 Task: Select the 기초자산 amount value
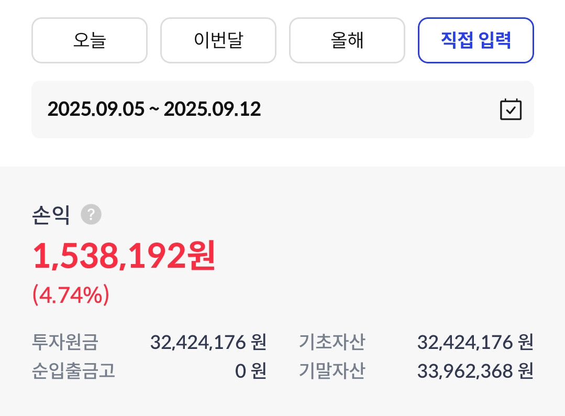coord(475,343)
